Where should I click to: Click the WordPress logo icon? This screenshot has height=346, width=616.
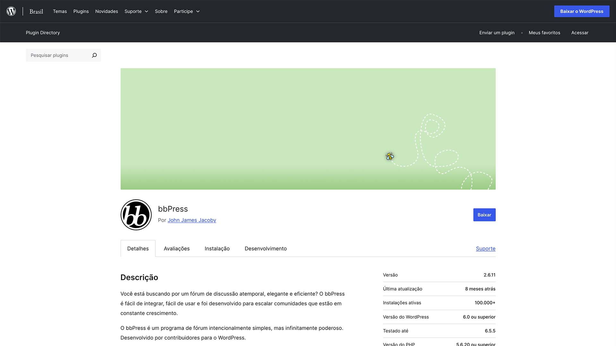click(x=11, y=11)
